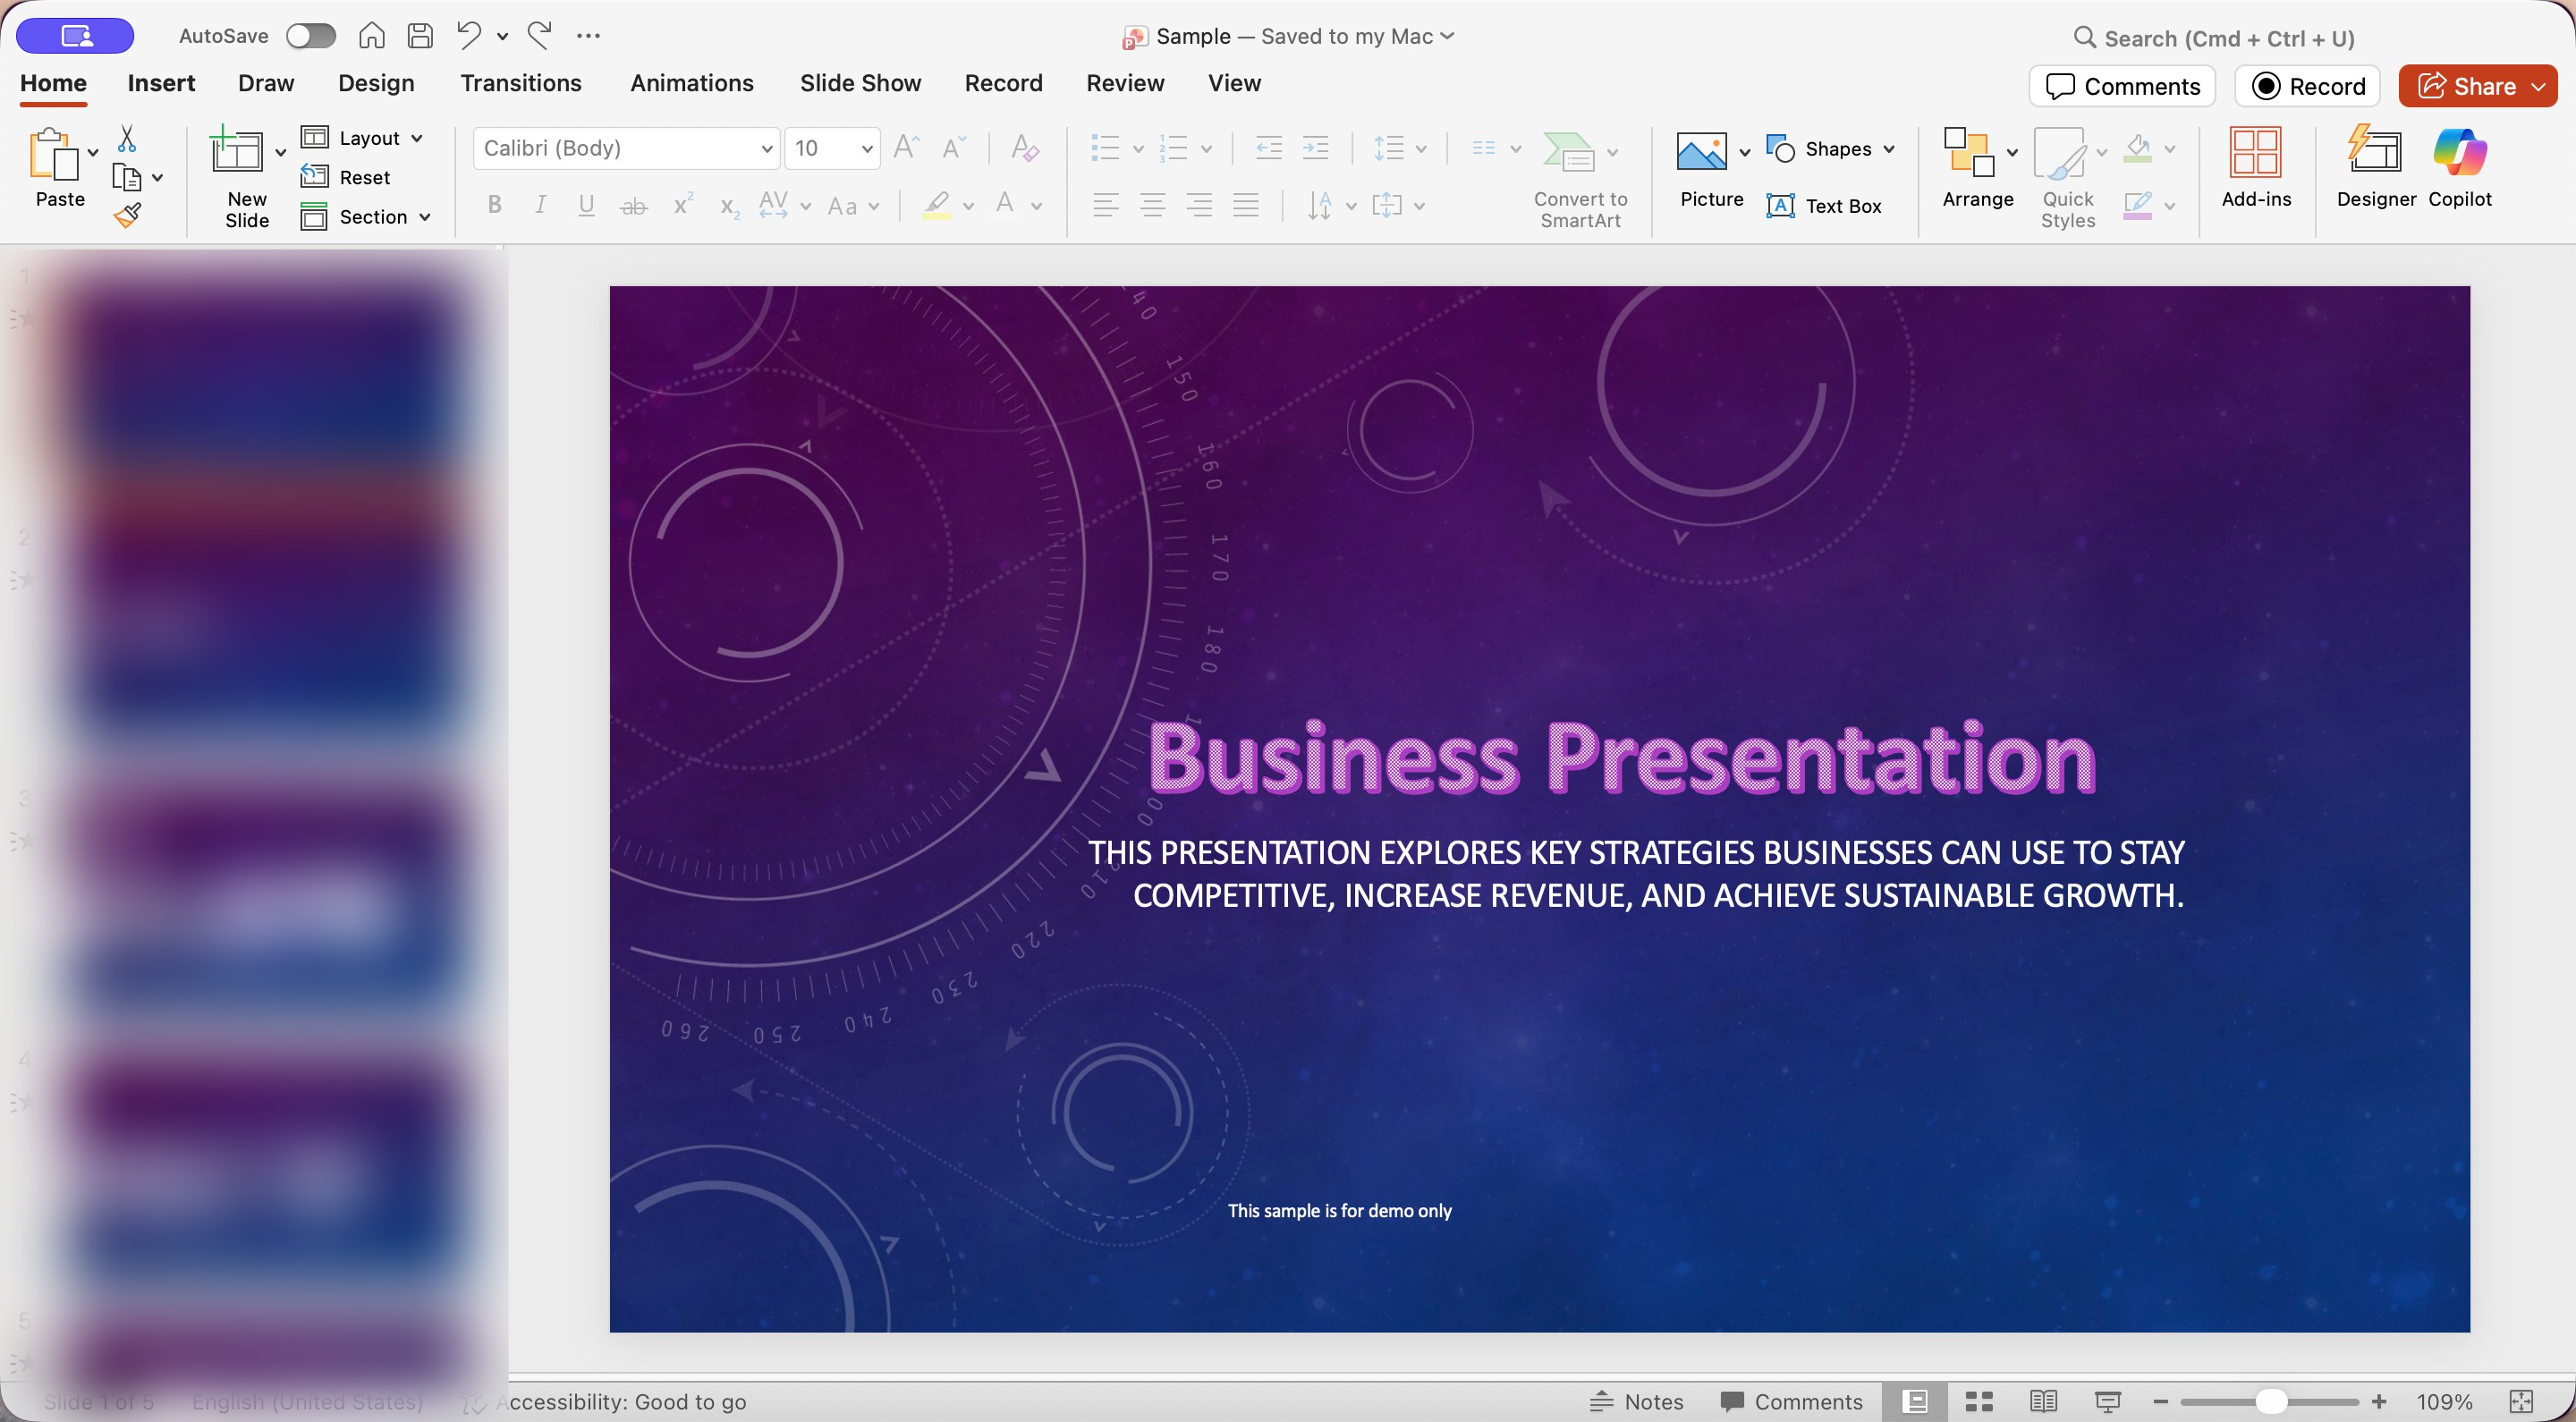Click the Save icon in title bar
Screen dimensions: 2576x1422
420,36
